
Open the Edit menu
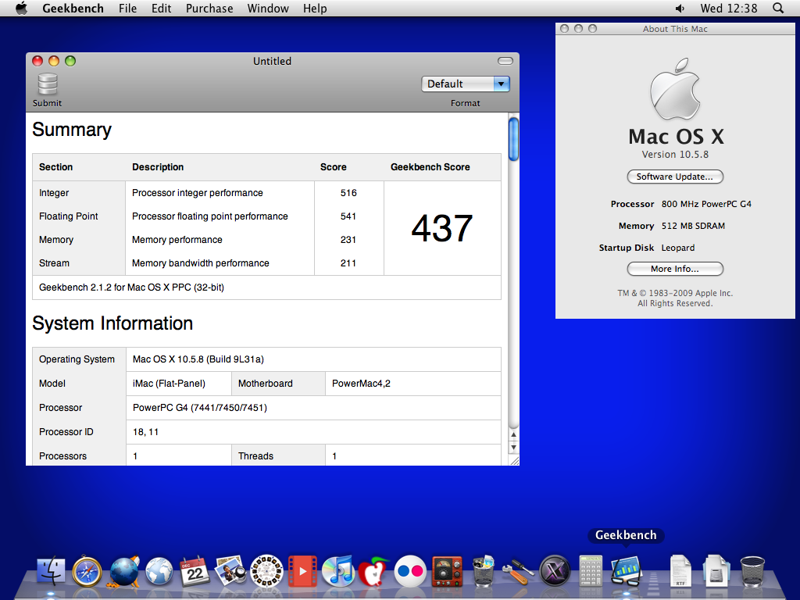coord(161,8)
